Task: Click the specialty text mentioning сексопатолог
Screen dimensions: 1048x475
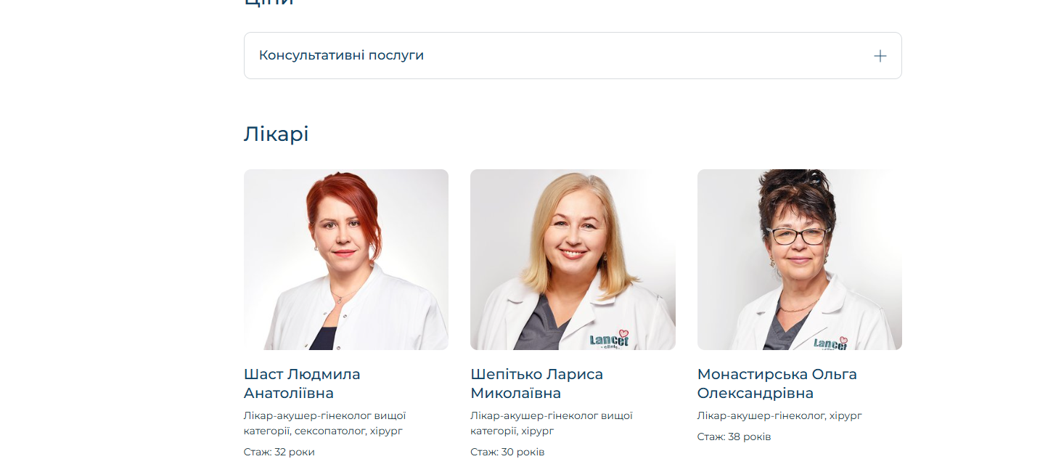Action: tap(324, 423)
